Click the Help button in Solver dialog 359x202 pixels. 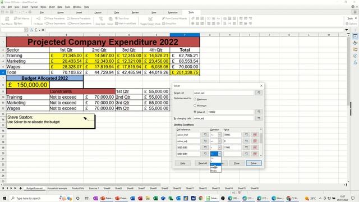[x=182, y=163]
